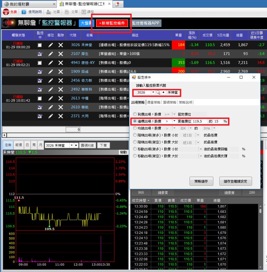
Task: Open stock code 3026 dropdown in dialog
Action: (153, 92)
